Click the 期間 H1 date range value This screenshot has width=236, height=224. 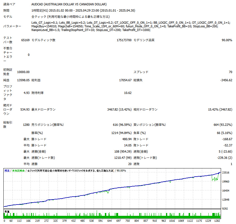tap(83, 10)
